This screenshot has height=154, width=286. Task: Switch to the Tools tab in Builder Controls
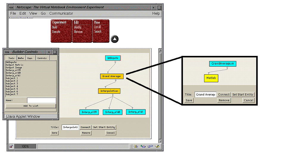point(11,58)
